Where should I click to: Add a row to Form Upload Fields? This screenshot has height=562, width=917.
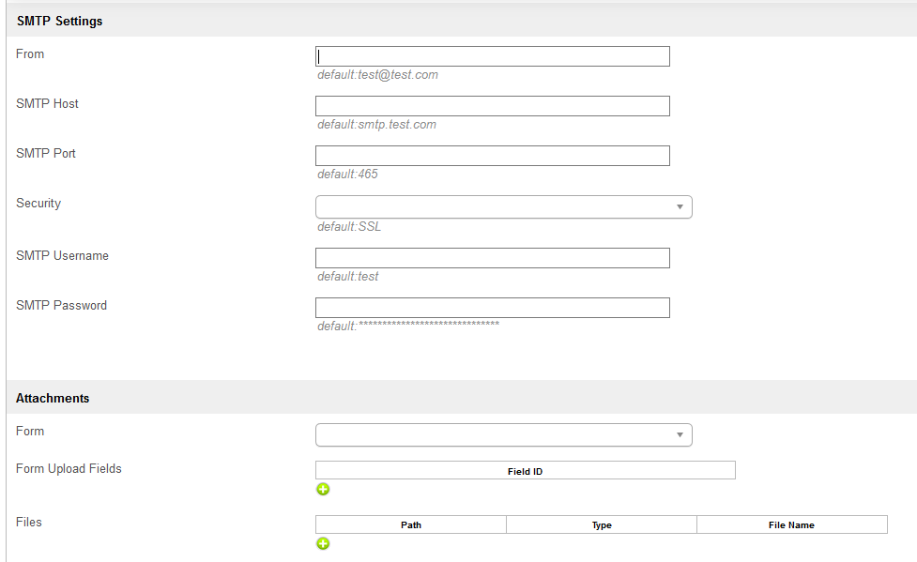323,489
